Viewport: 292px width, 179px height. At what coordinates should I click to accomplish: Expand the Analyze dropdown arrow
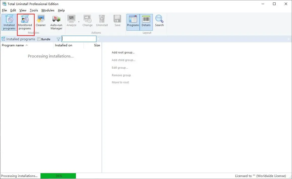[79, 22]
